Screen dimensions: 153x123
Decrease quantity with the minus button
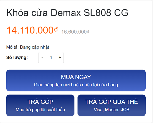point(42,58)
